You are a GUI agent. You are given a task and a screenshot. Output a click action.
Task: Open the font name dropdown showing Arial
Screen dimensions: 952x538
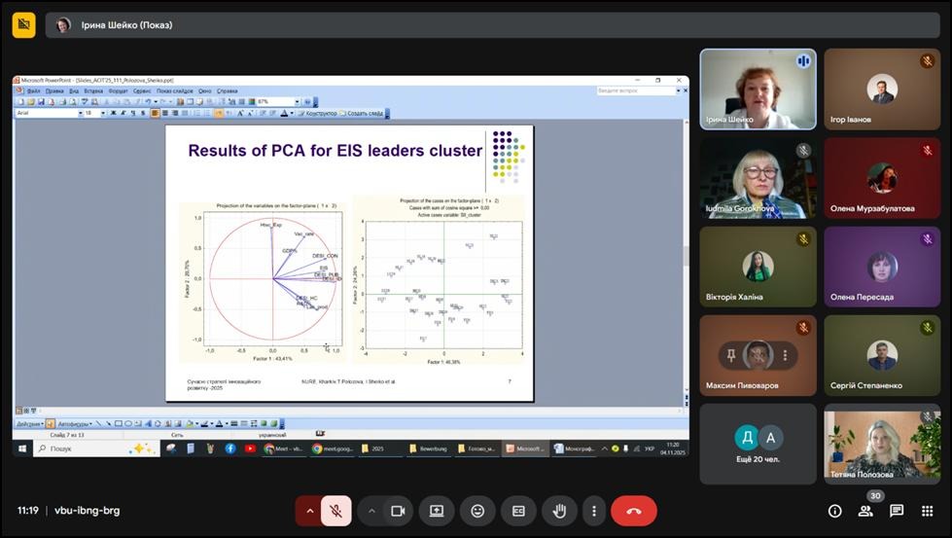pyautogui.click(x=47, y=113)
